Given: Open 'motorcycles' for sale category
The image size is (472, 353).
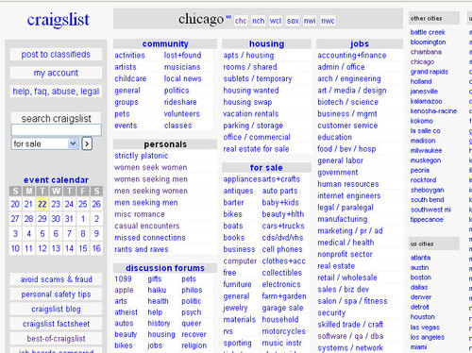Looking at the screenshot, I should point(284,331).
